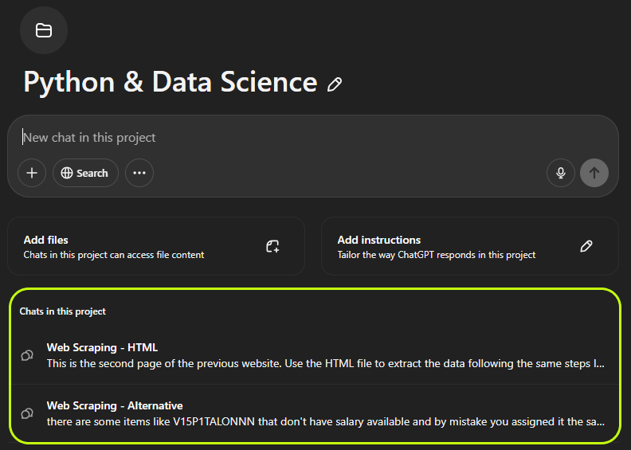Open the Add instructions card
Image resolution: width=631 pixels, height=450 pixels.
click(x=469, y=246)
